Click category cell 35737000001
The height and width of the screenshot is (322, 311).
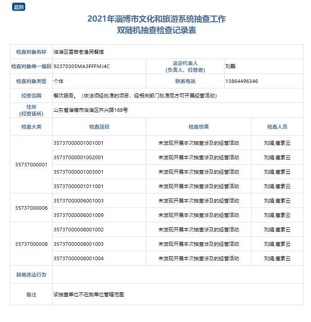click(x=31, y=165)
